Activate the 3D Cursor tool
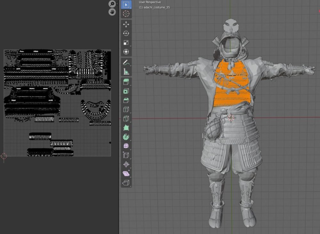This screenshot has width=320, height=234. (126, 14)
